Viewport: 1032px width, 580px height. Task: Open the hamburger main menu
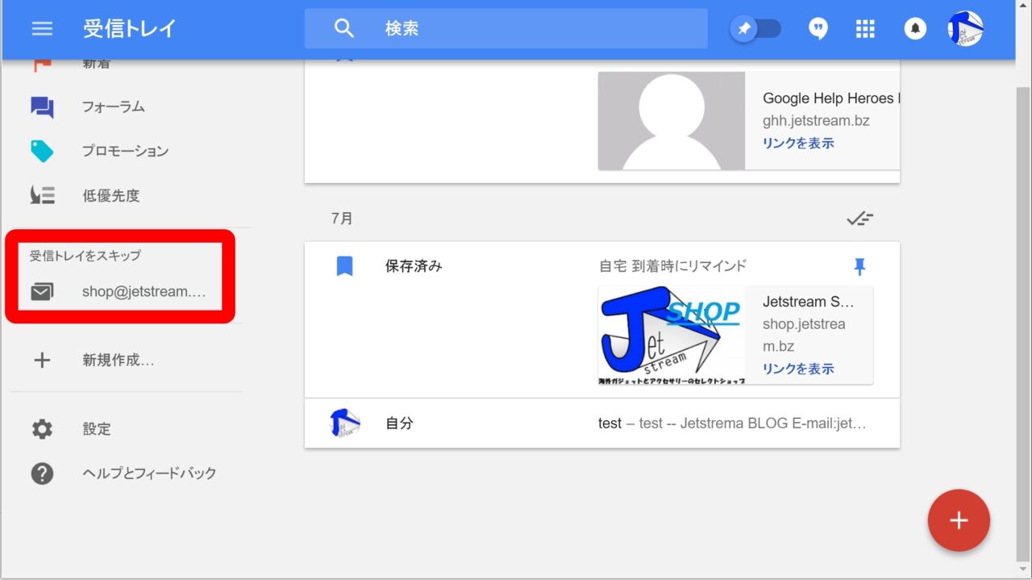[42, 29]
